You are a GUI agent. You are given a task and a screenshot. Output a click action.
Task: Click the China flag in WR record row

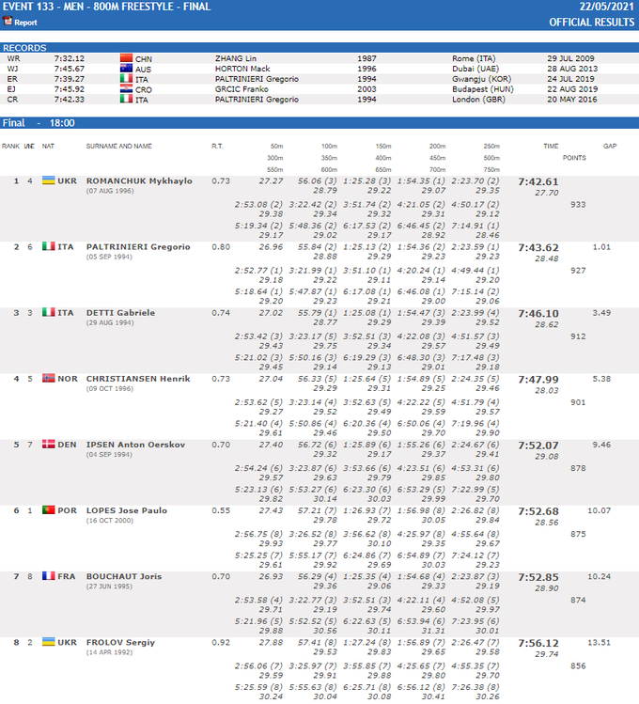pyautogui.click(x=126, y=58)
